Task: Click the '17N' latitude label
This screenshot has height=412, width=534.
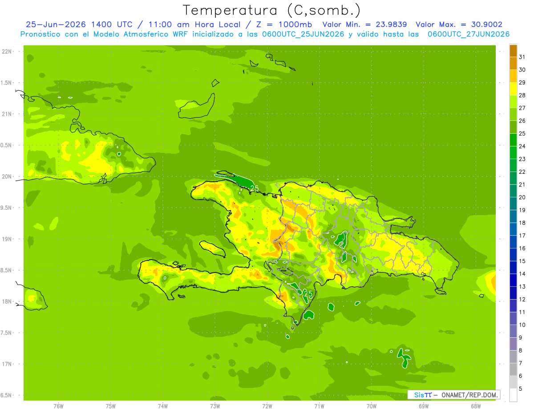Action: [7, 364]
